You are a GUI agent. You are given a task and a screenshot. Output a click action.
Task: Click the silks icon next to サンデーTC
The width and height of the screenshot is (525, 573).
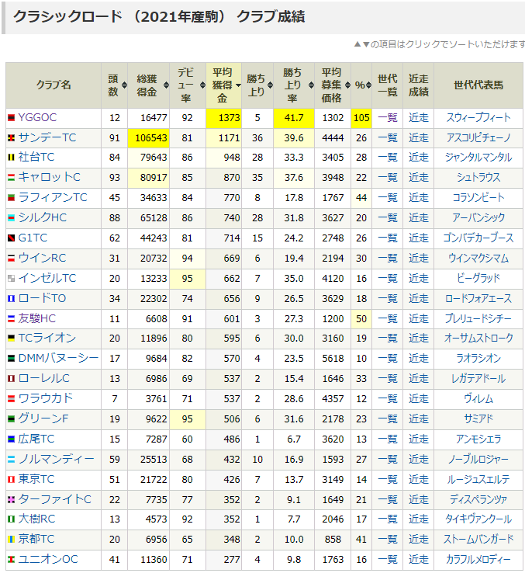(11, 138)
